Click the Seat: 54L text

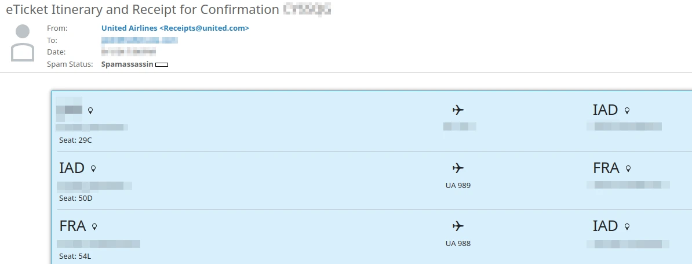tap(75, 256)
